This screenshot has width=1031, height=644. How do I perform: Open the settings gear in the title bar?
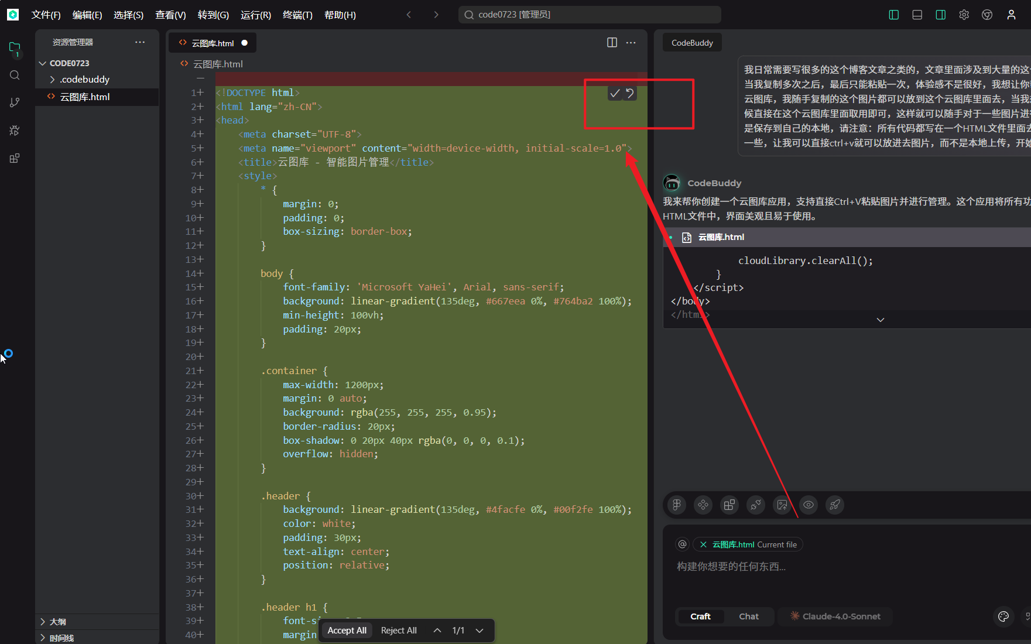click(x=964, y=15)
